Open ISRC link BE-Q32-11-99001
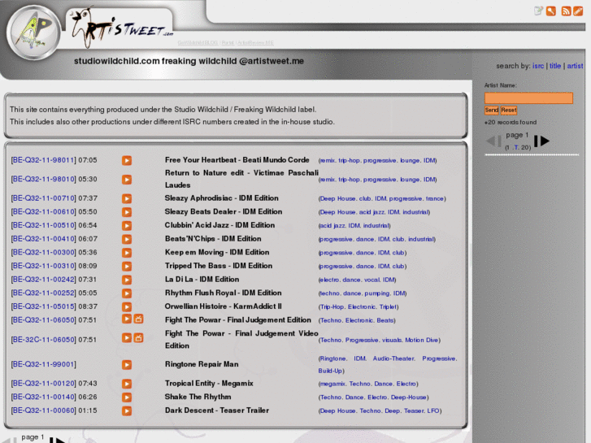 coord(43,365)
